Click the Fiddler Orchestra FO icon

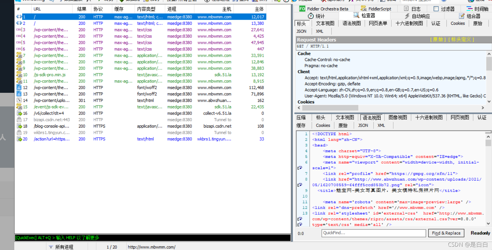click(302, 8)
